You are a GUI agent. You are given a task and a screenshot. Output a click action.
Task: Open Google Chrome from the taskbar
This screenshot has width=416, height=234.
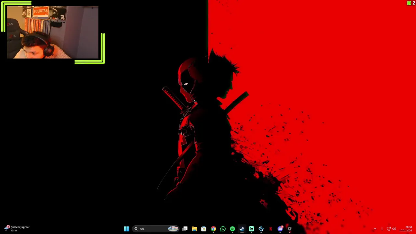(213, 229)
